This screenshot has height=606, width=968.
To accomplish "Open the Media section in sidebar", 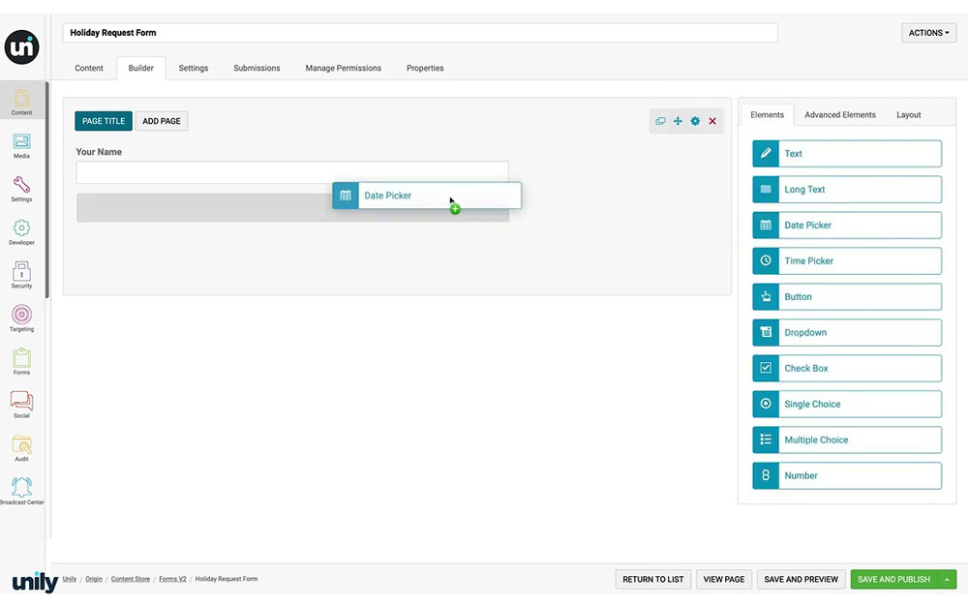I will point(21,145).
